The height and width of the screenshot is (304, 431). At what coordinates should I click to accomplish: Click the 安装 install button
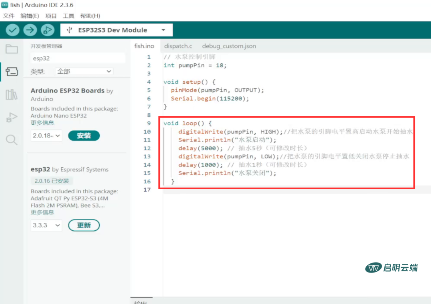[84, 135]
